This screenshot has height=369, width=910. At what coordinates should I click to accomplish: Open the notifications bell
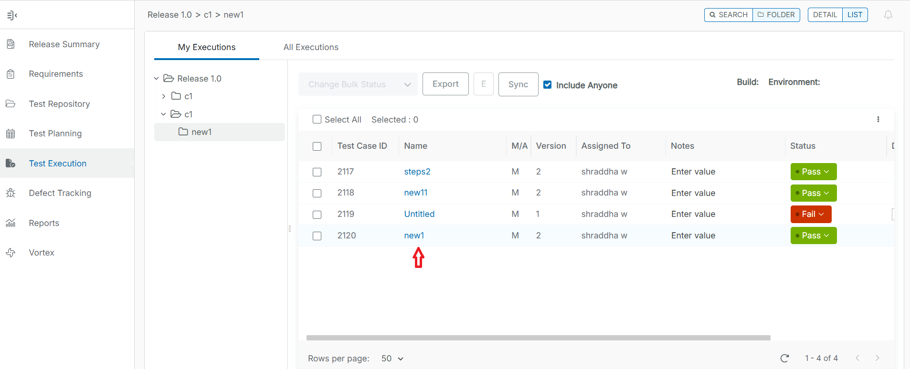tap(888, 15)
